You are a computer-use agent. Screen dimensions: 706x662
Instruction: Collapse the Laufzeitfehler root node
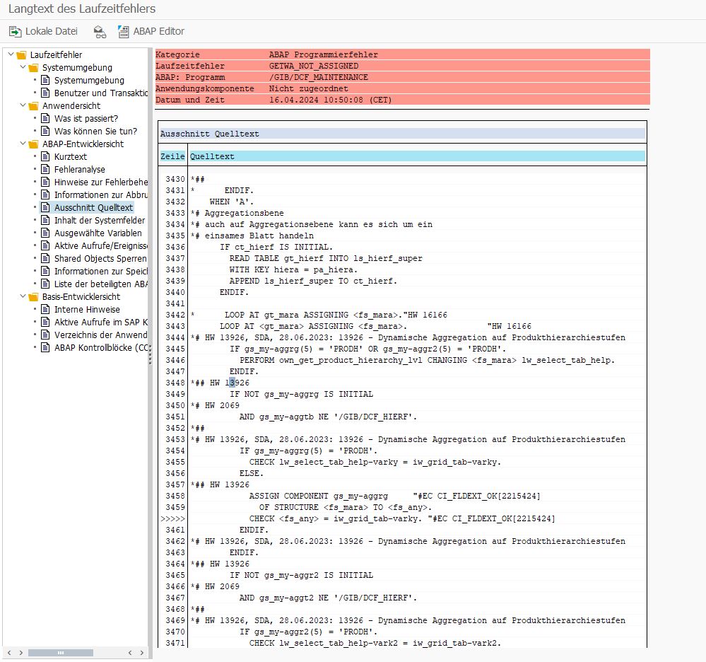(x=10, y=54)
